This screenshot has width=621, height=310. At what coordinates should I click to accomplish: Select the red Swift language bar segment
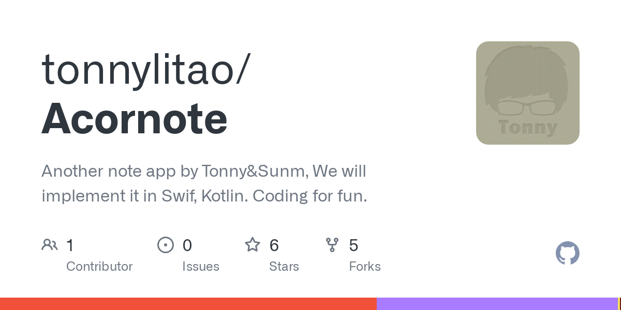pyautogui.click(x=188, y=304)
